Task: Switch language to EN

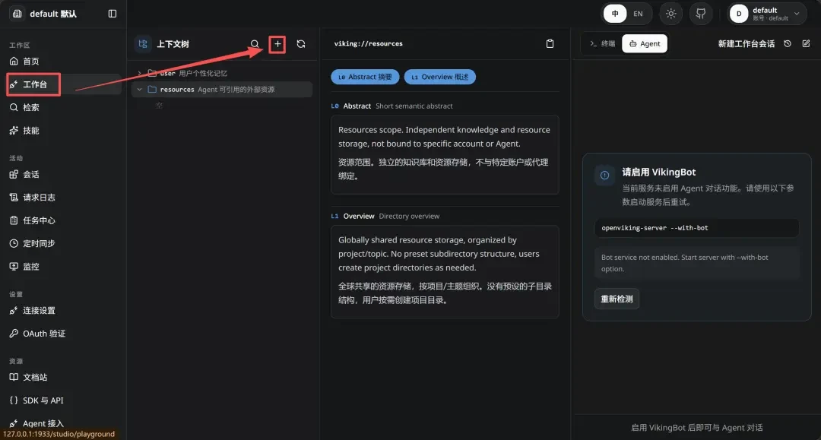Action: [639, 14]
